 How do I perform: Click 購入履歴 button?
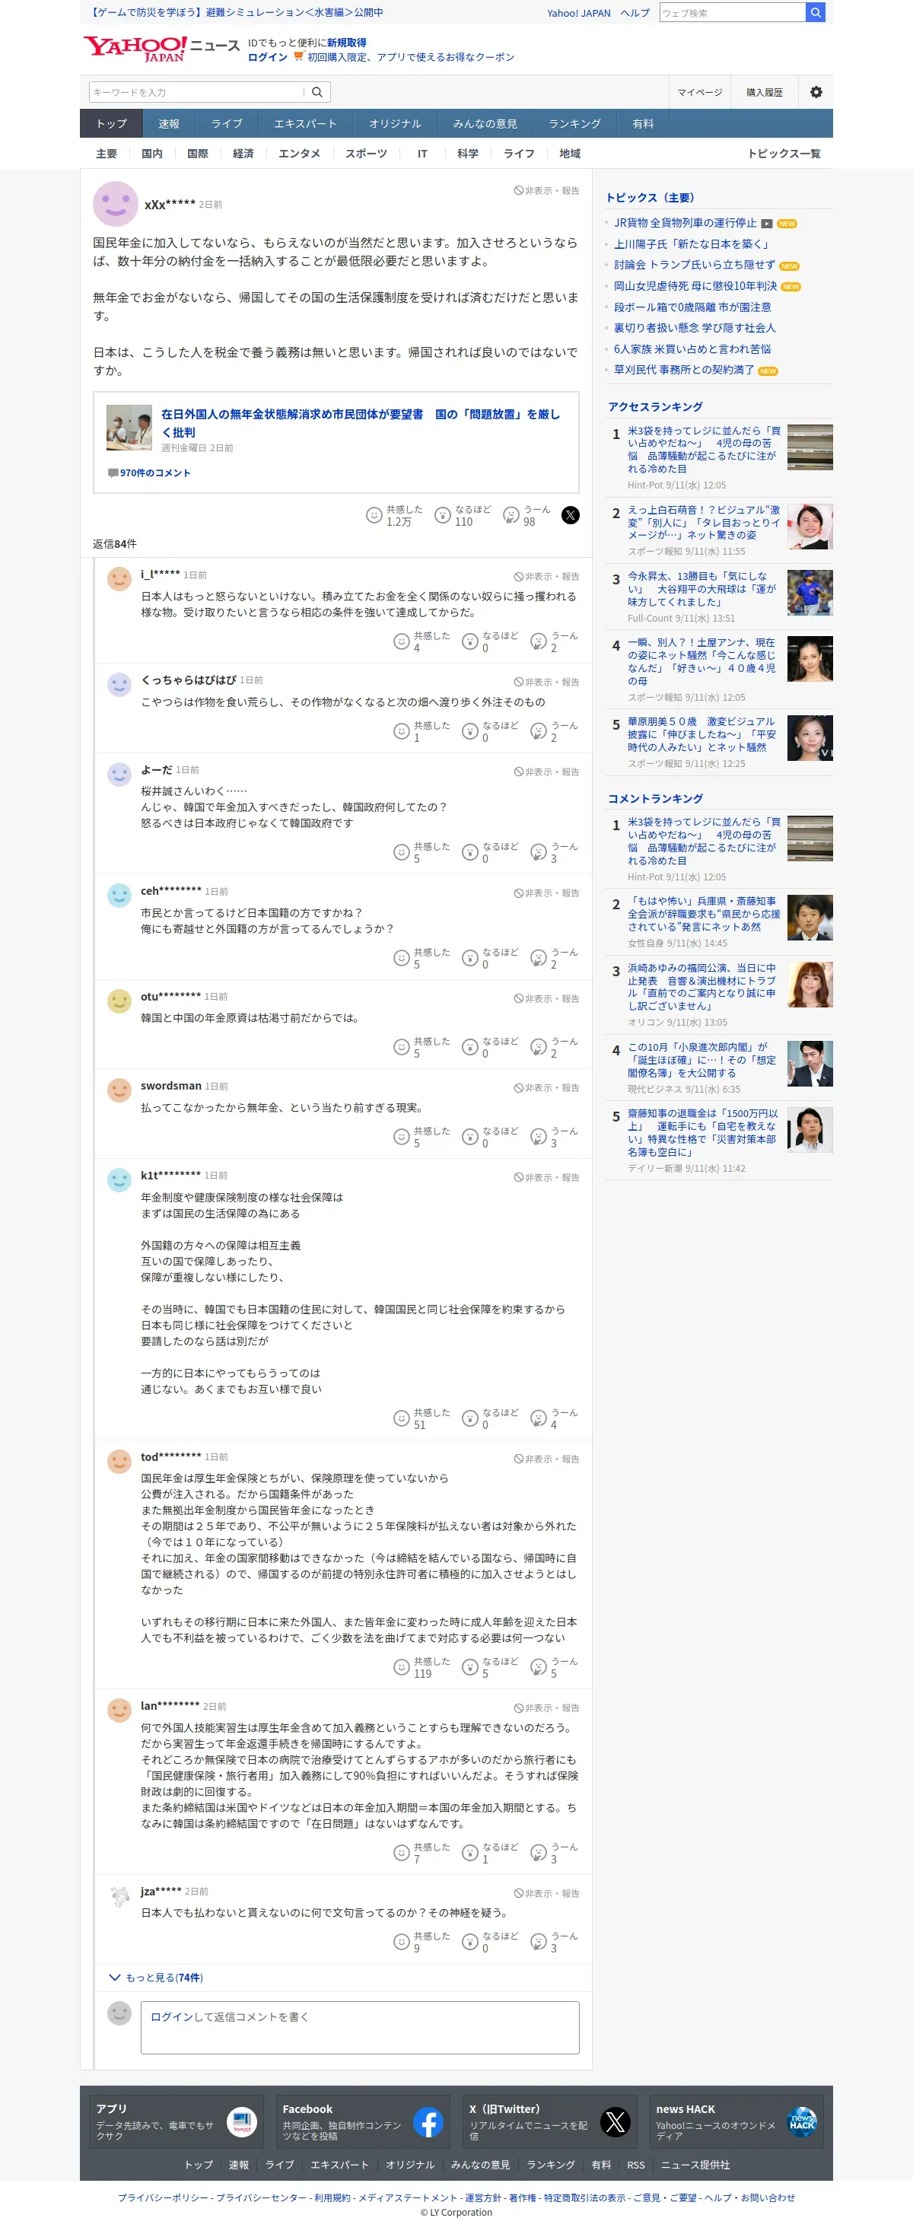pos(765,92)
